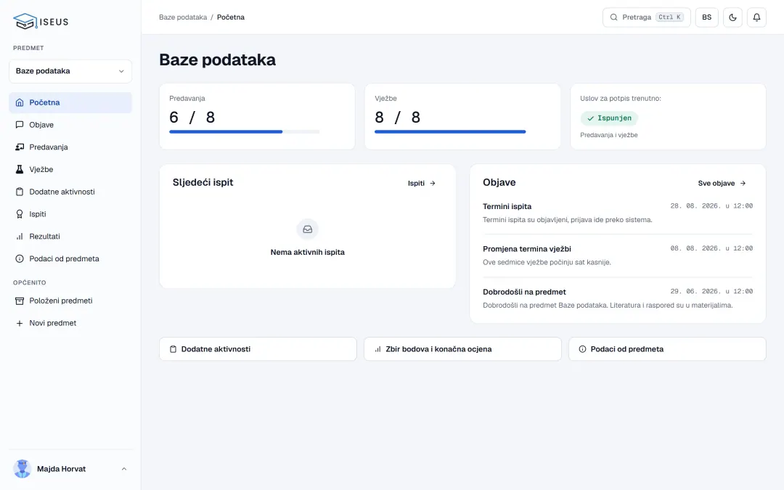Screen dimensions: 784x490
Task: Click the Nema aktivnih ispita message
Action: click(x=308, y=253)
